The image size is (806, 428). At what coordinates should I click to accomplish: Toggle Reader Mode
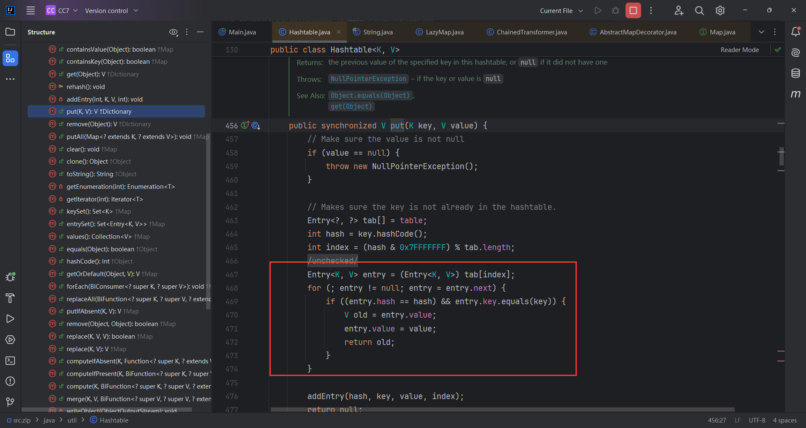point(740,50)
